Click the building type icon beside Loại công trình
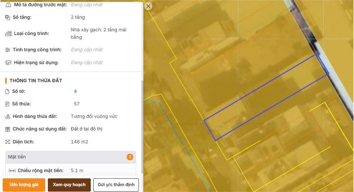The image size is (354, 192). (8, 33)
